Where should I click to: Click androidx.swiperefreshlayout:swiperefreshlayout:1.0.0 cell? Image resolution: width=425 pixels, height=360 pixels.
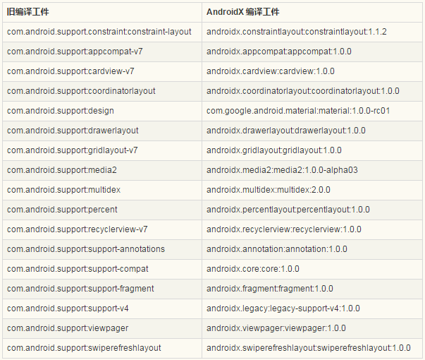tap(312, 348)
